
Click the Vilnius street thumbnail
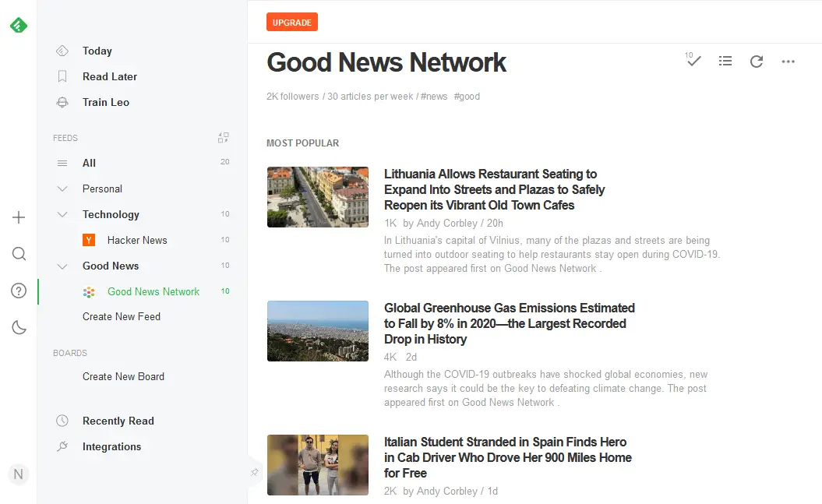pos(318,197)
